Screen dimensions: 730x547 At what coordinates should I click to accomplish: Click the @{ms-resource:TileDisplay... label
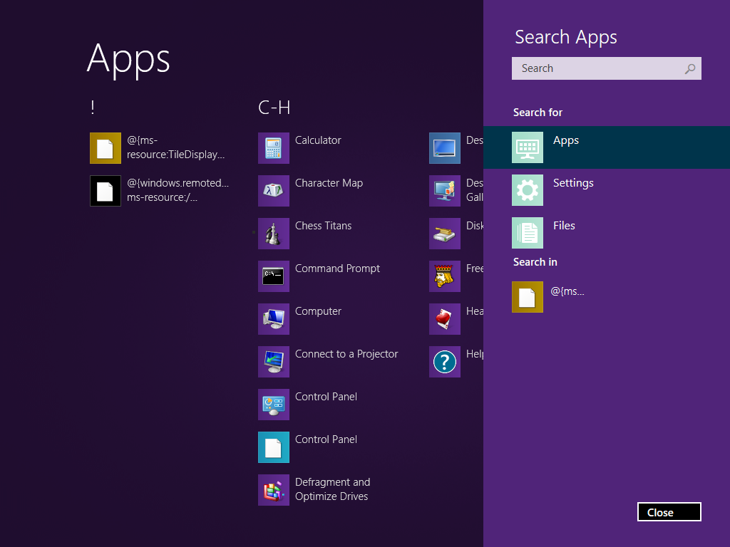[176, 147]
